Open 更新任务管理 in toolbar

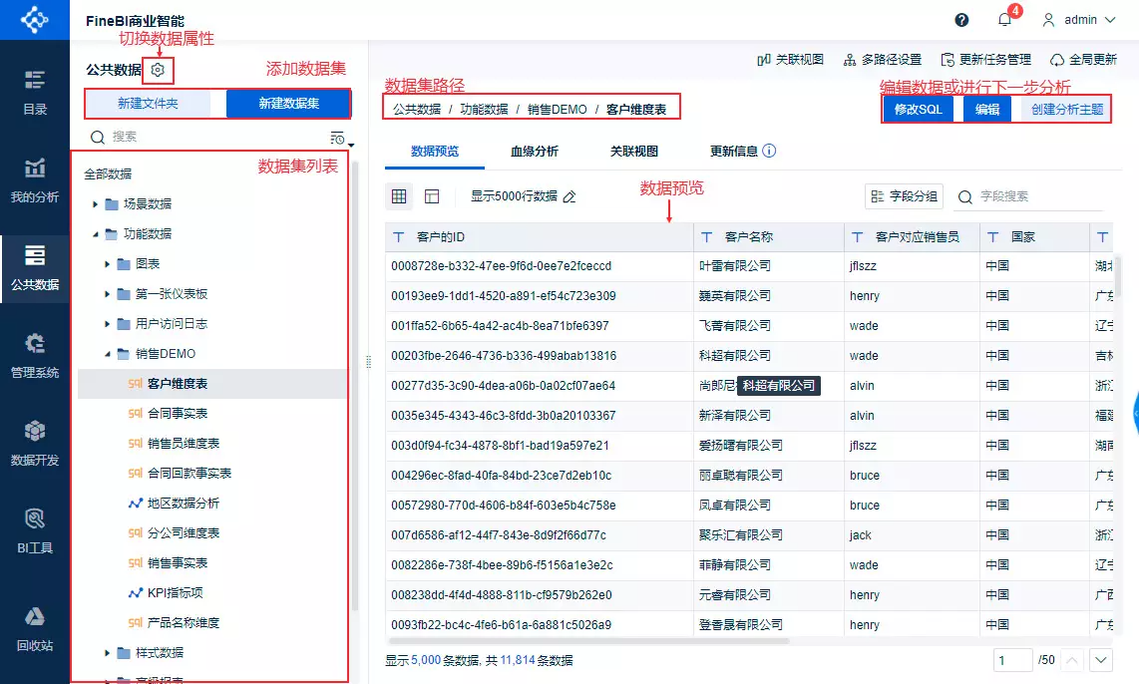click(x=985, y=60)
